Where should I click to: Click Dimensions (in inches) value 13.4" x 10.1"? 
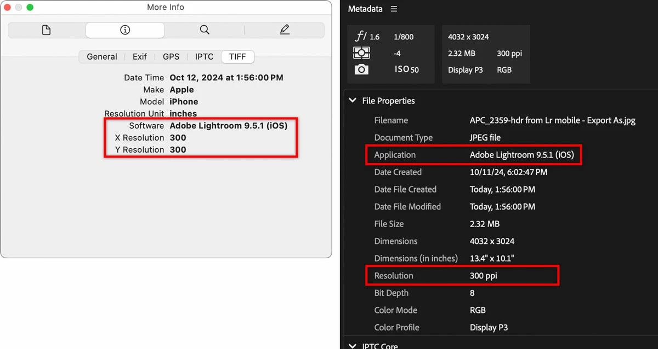point(492,258)
